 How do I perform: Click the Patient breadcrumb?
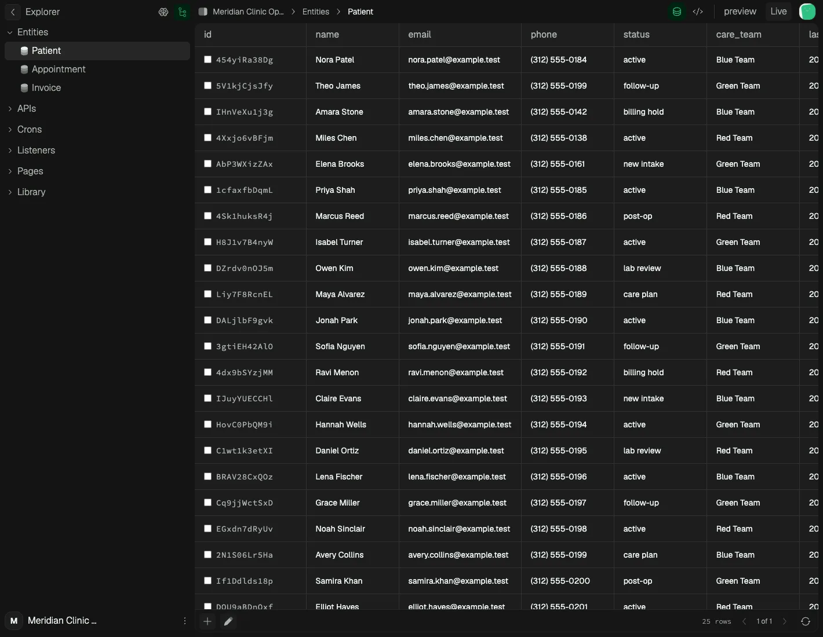360,12
